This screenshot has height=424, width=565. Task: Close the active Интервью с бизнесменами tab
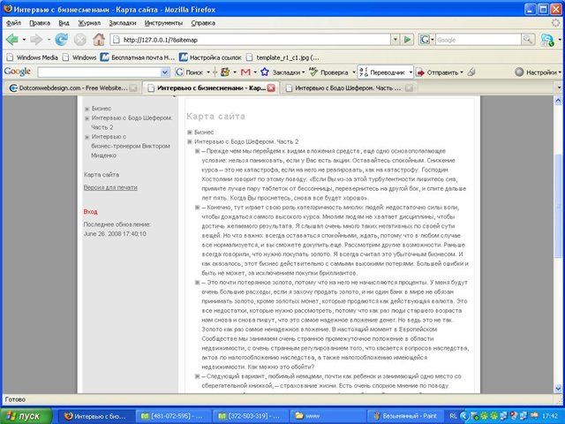click(x=271, y=87)
